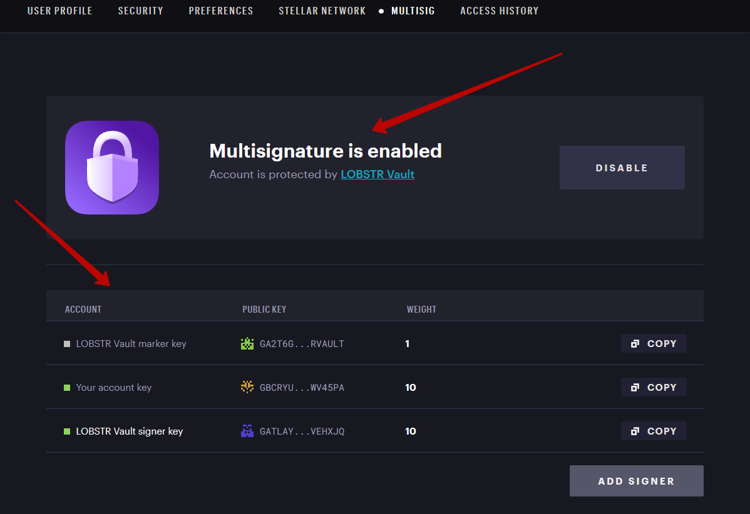Viewport: 750px width, 514px height.
Task: Click the Add Signer button
Action: coord(636,481)
